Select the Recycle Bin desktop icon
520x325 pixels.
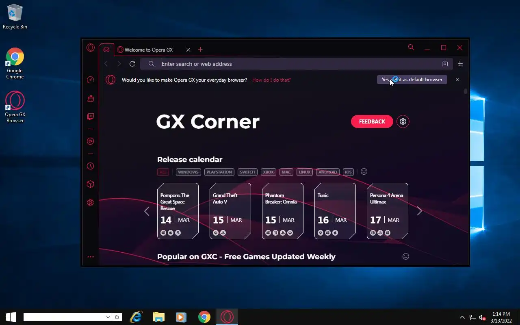(15, 17)
